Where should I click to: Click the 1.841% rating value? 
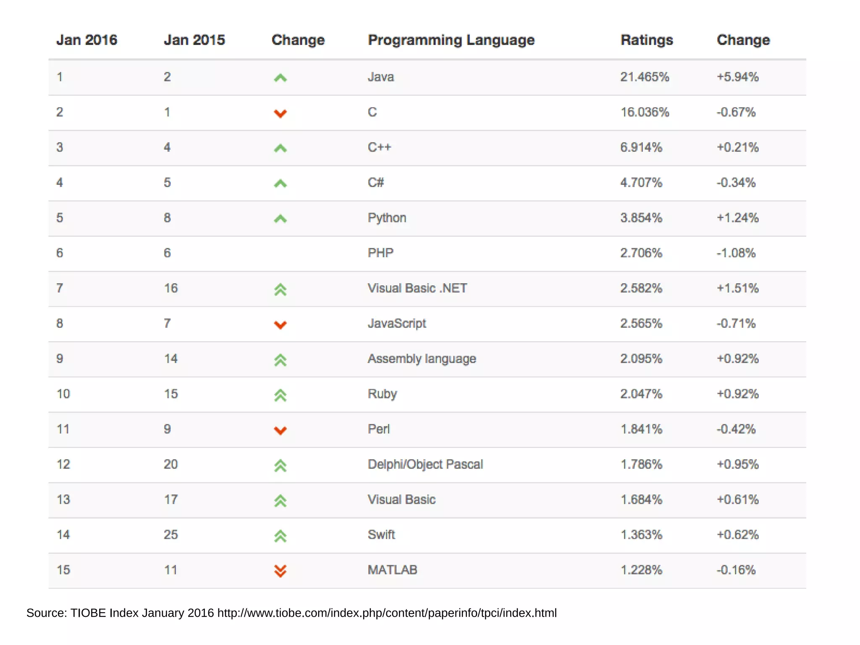coord(641,429)
